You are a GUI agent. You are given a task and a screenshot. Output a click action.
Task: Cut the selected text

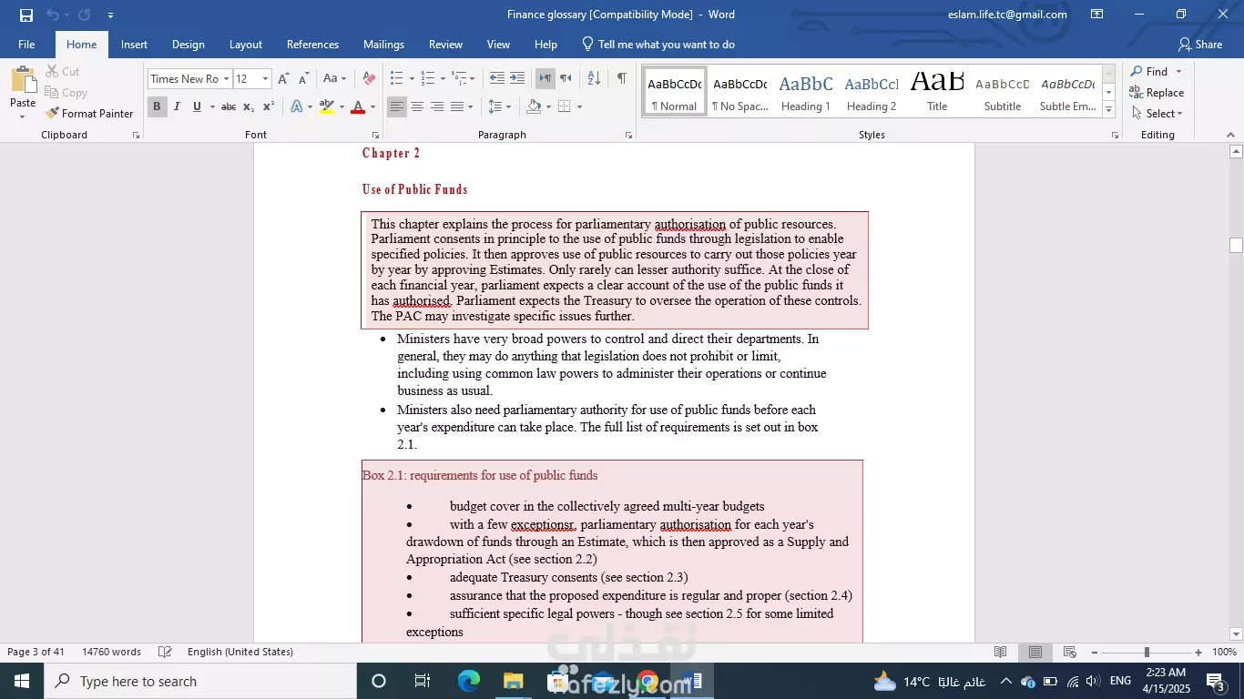coord(62,72)
